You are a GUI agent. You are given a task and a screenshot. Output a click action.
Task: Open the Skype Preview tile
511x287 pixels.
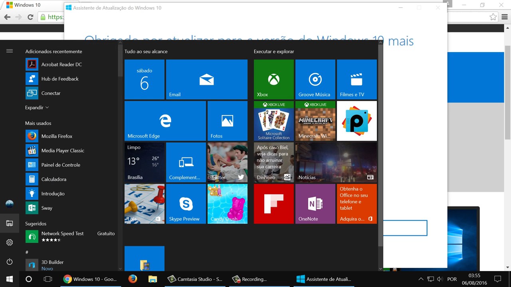point(186,204)
